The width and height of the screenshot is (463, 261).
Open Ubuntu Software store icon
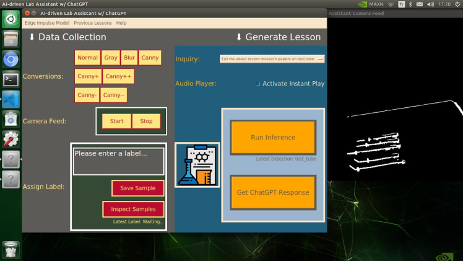[11, 119]
